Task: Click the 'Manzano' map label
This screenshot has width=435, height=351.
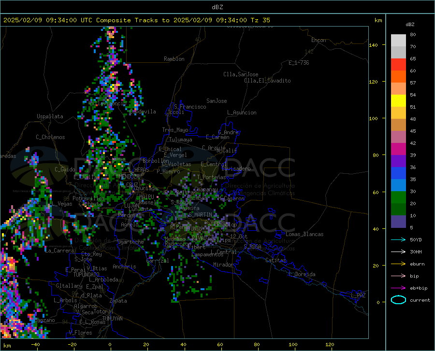Action: pyautogui.click(x=45, y=320)
